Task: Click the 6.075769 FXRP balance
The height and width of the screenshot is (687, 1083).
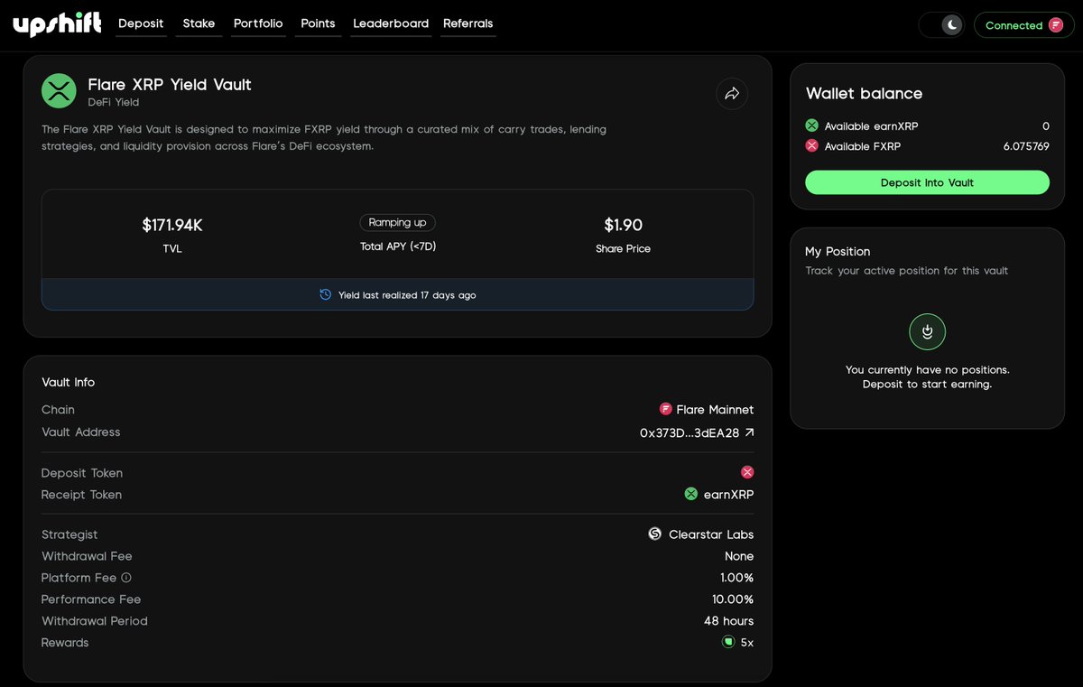Action: [x=1026, y=146]
